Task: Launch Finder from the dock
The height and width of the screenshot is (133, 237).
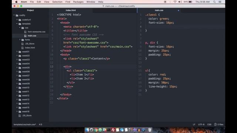Action: point(87,130)
